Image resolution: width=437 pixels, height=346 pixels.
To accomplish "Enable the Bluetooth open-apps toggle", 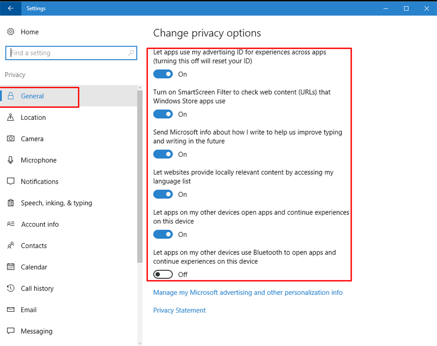I will [x=163, y=274].
